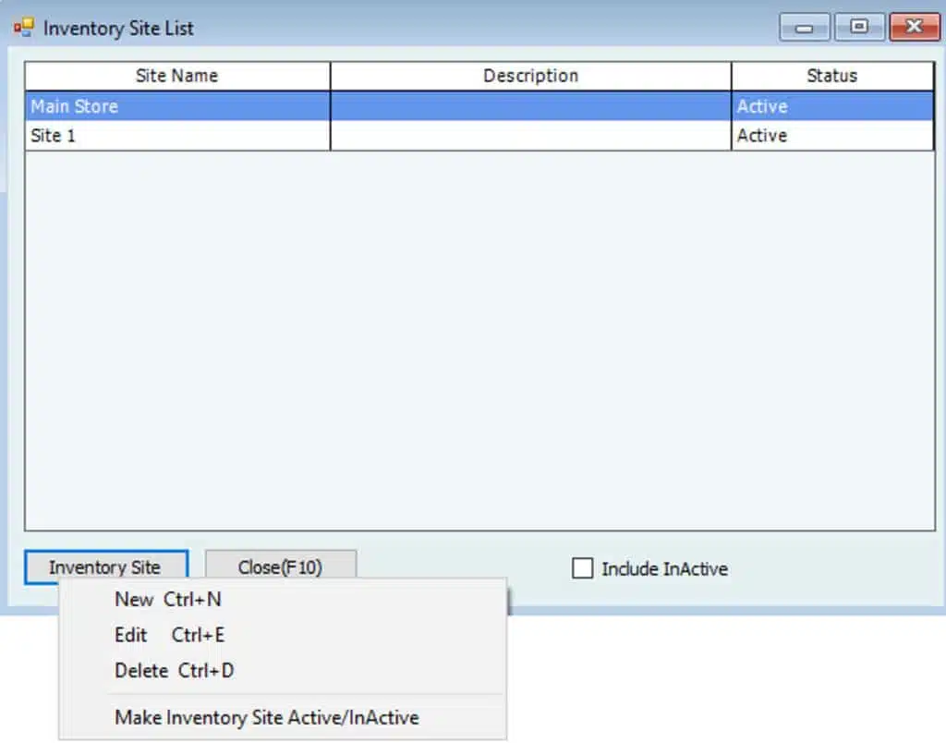Enable the Include InActive checkbox

582,568
